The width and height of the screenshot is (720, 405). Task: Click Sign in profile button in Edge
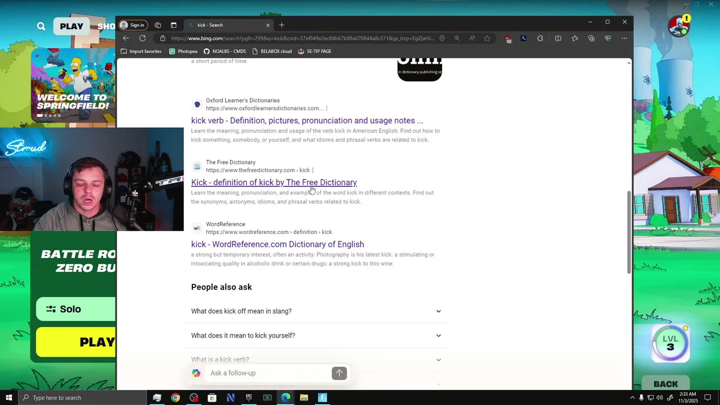coord(133,25)
